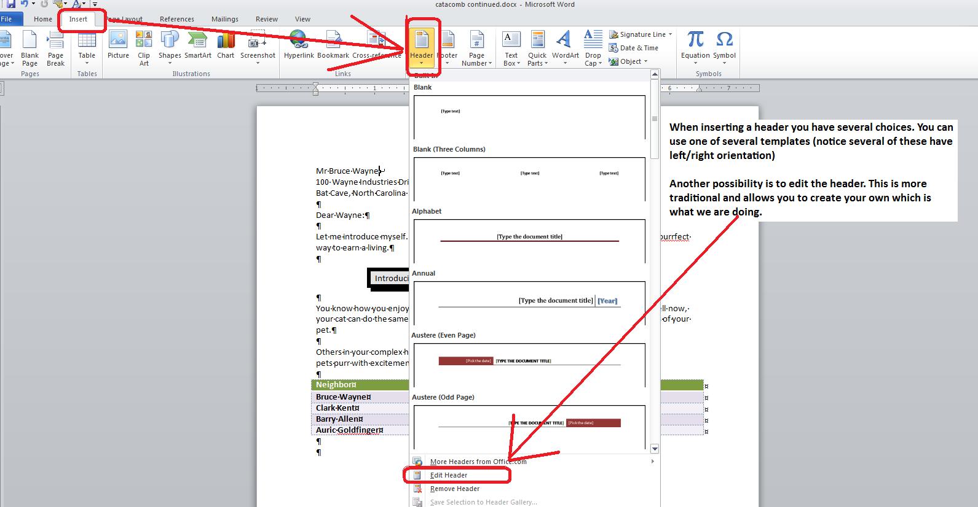Click the WordArt icon
The height and width of the screenshot is (507, 978).
tap(563, 39)
